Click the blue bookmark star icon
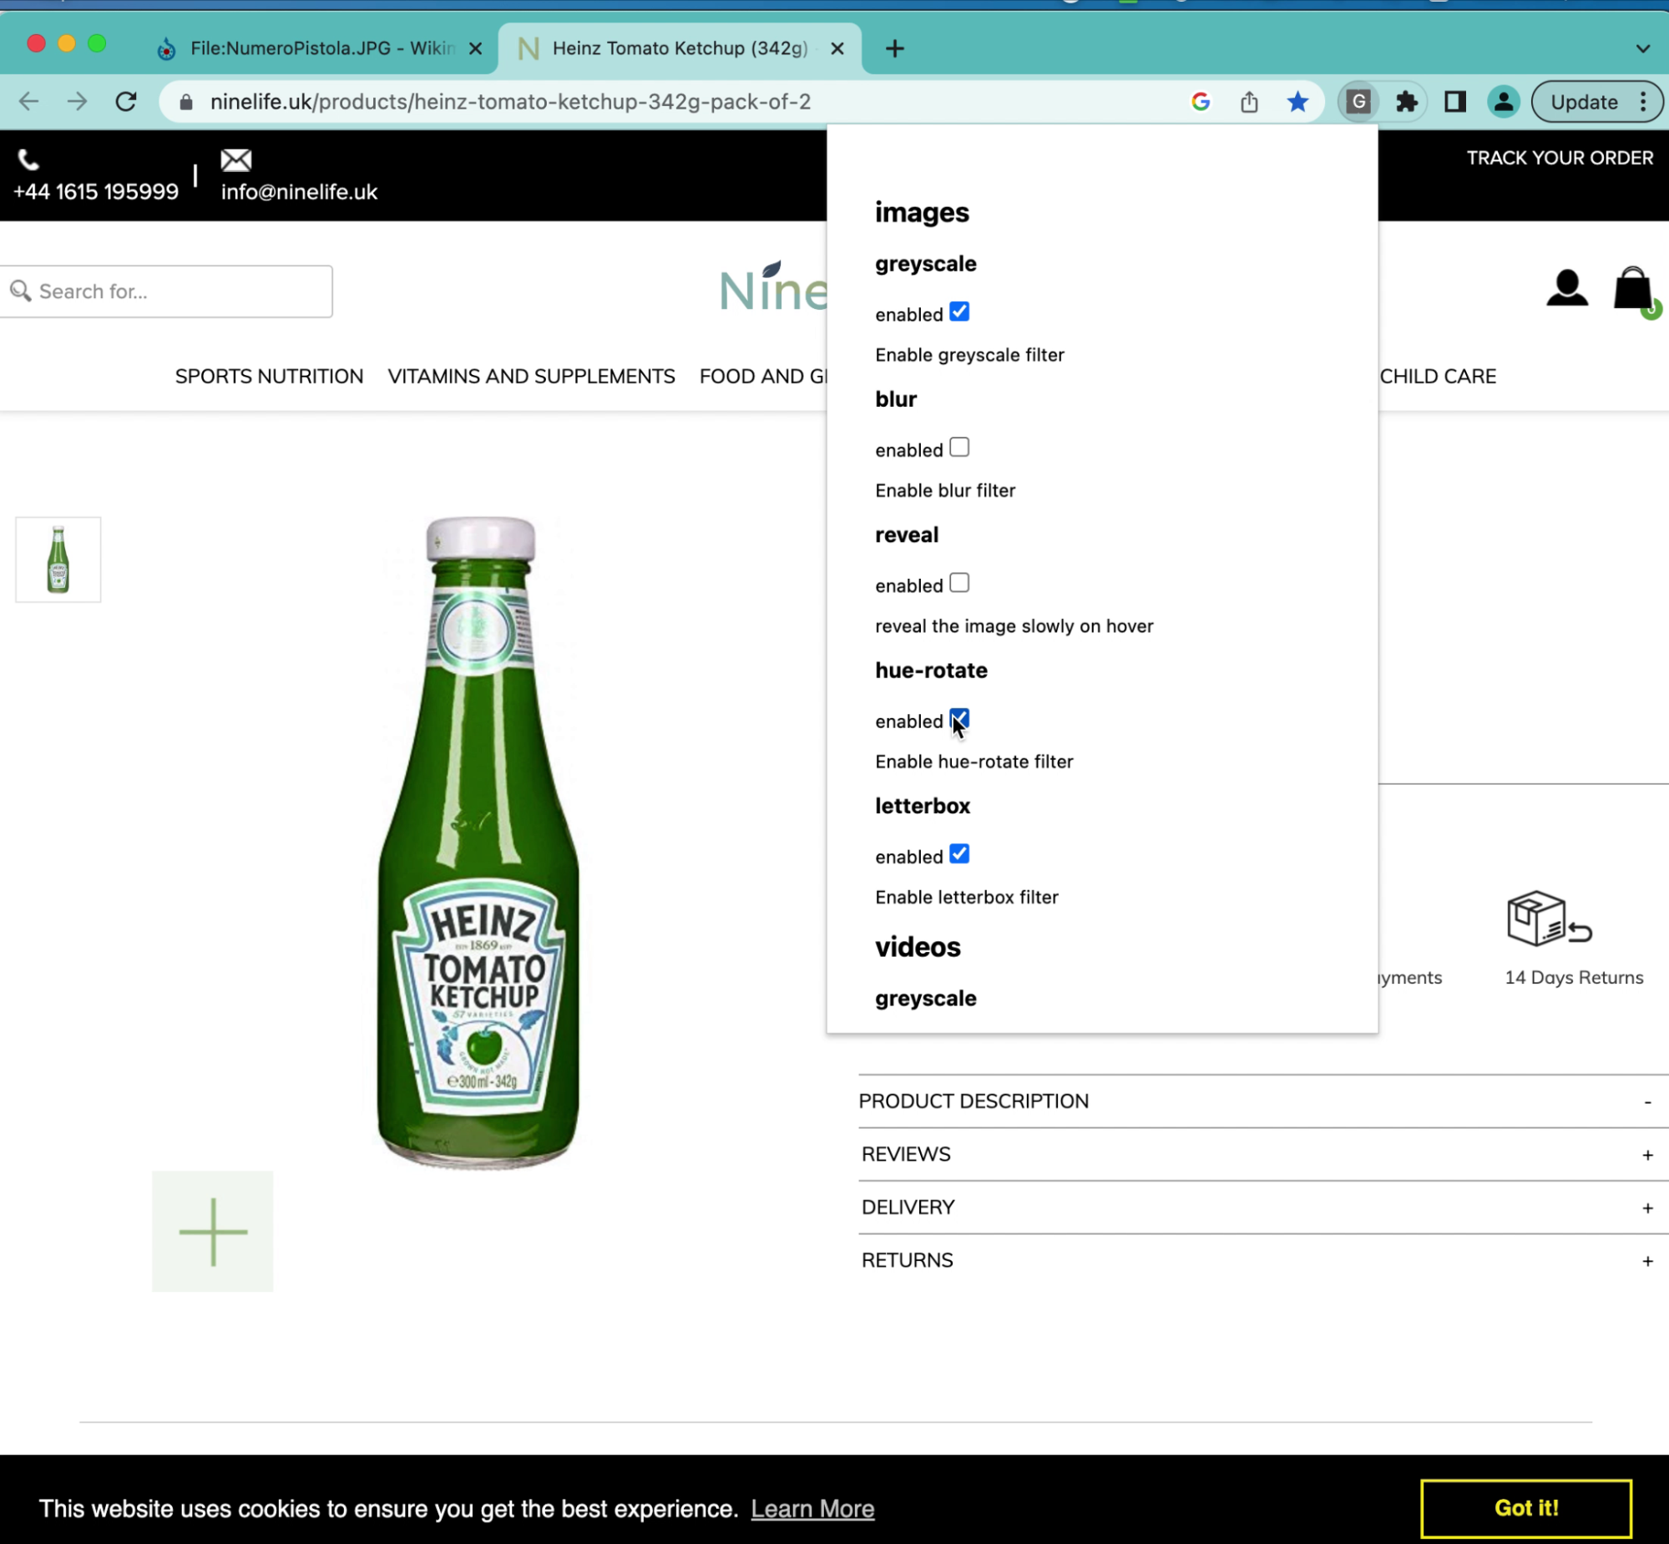This screenshot has height=1544, width=1669. pyautogui.click(x=1297, y=102)
